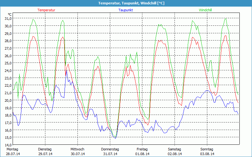
Task: Click the 20,0 y-axis label
Action: (8, 100)
